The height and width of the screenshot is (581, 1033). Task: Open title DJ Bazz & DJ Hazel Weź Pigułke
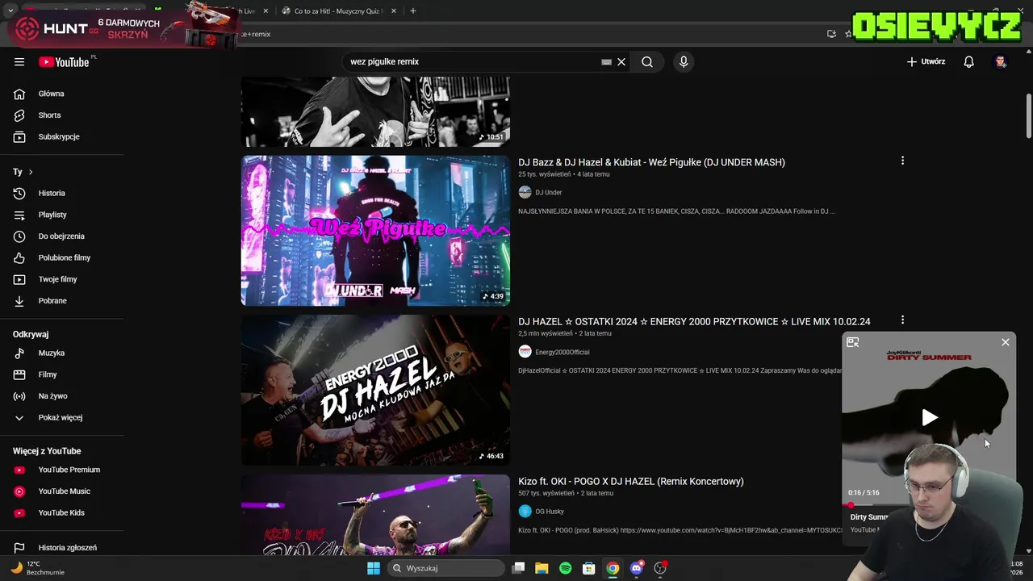651,162
